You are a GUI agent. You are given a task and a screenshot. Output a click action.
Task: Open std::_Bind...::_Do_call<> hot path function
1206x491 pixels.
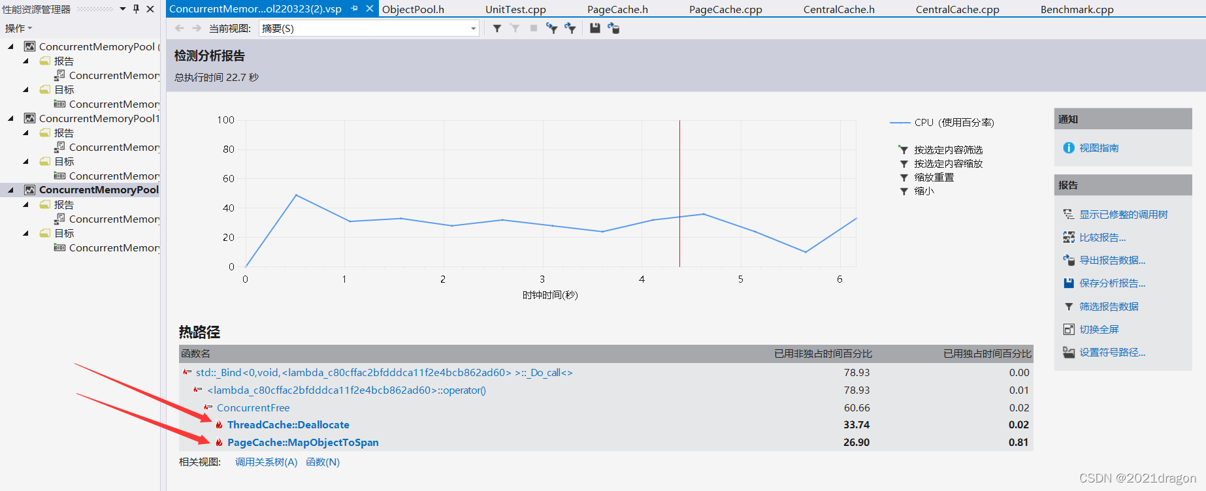pyautogui.click(x=384, y=373)
